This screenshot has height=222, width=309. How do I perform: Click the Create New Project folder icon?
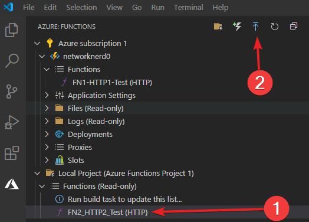[x=218, y=27]
